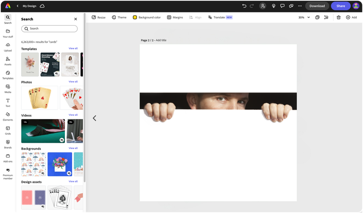363x213 pixels.
Task: Open the Brands panel
Action: click(8, 144)
